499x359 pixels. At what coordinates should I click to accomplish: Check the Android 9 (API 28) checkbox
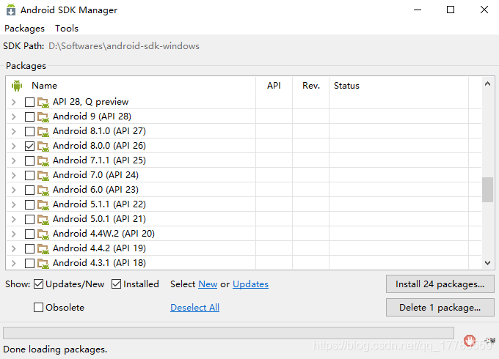point(29,116)
